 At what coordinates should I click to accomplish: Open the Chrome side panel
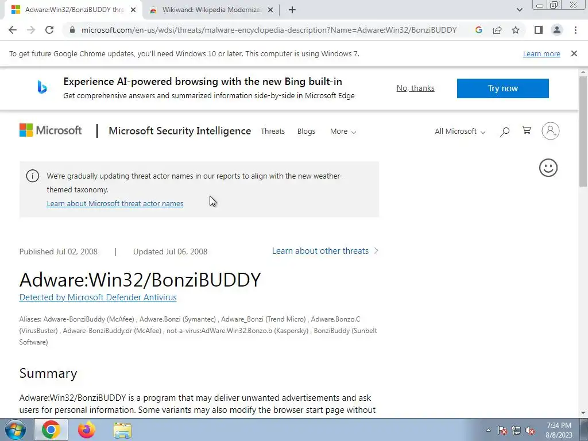tap(539, 30)
